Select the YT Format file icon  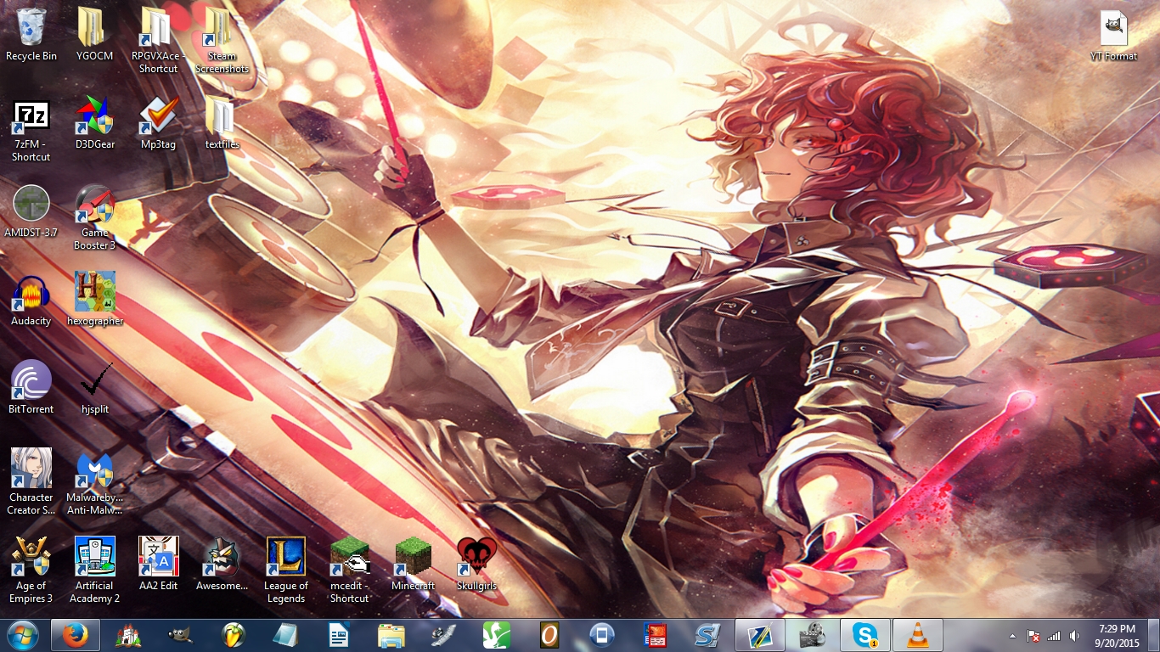(1114, 35)
